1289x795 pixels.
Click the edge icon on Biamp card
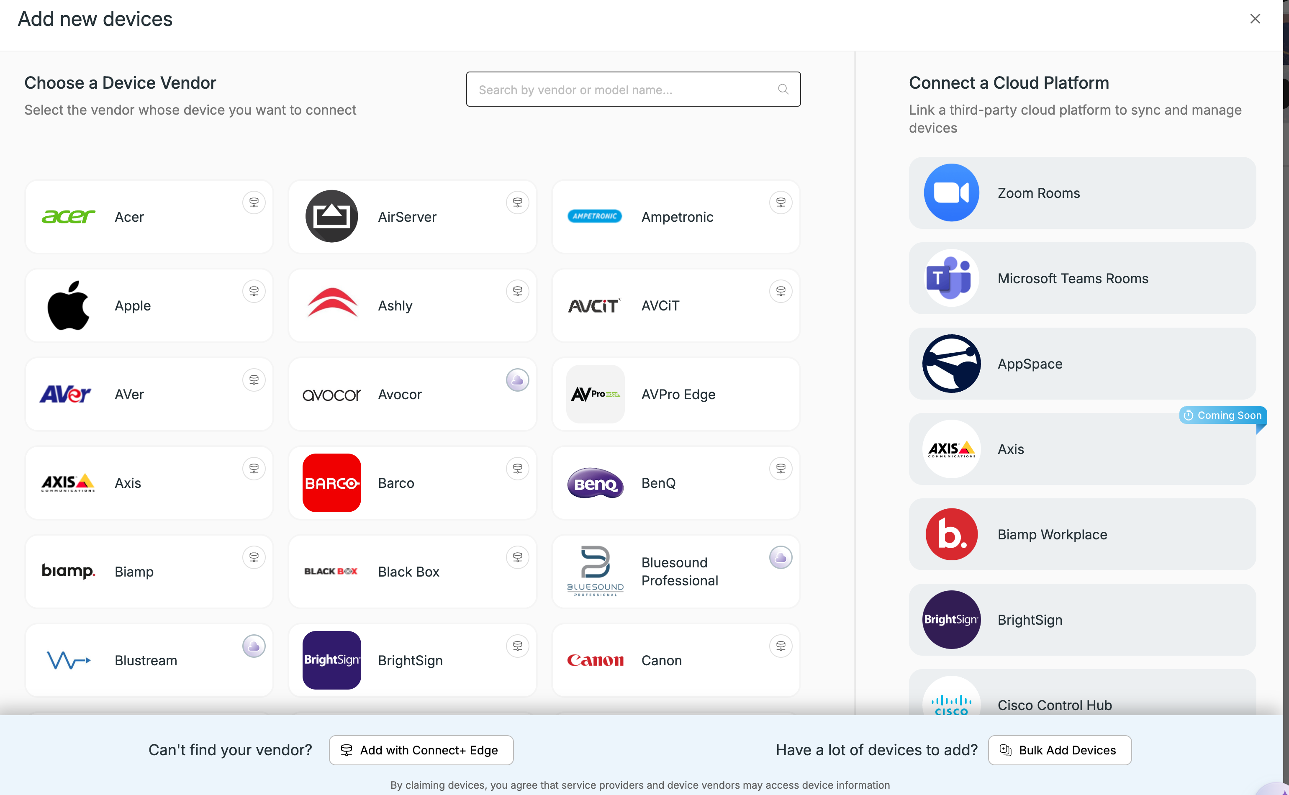pos(254,558)
